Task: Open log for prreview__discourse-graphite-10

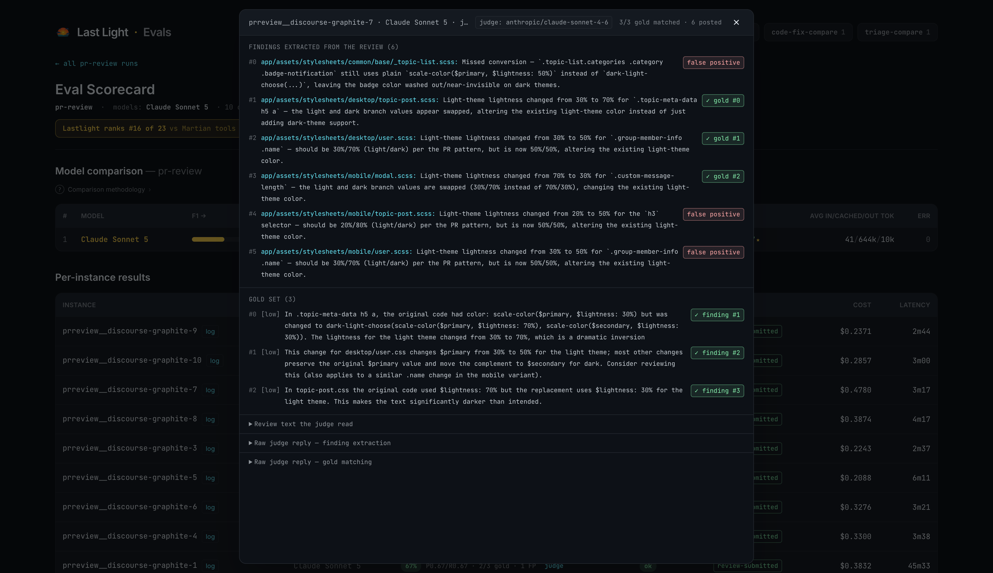Action: tap(214, 360)
